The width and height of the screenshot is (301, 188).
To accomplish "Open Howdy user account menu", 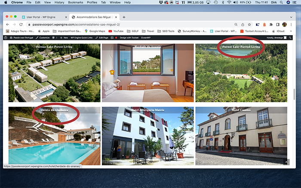I will click(276, 38).
